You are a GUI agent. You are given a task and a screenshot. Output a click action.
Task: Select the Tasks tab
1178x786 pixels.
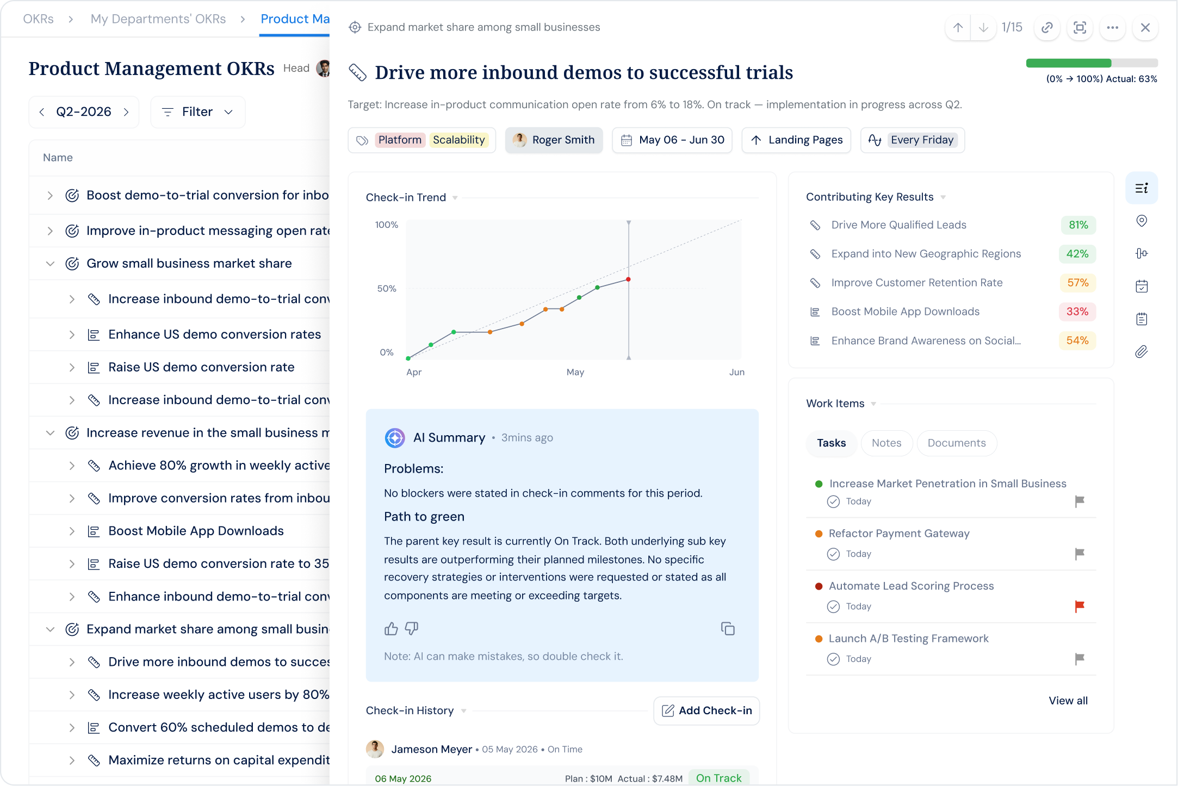click(x=831, y=443)
